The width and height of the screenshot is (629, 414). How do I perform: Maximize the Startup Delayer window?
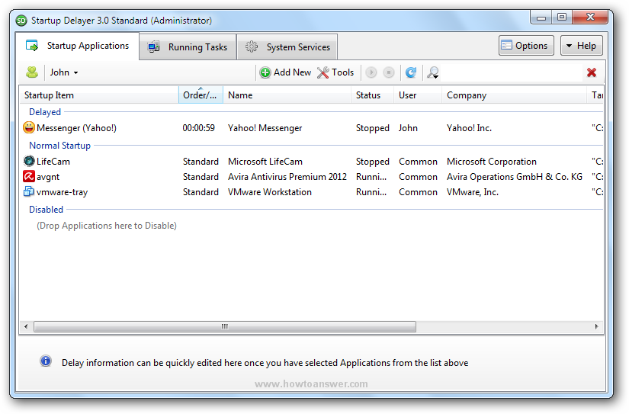(x=562, y=18)
